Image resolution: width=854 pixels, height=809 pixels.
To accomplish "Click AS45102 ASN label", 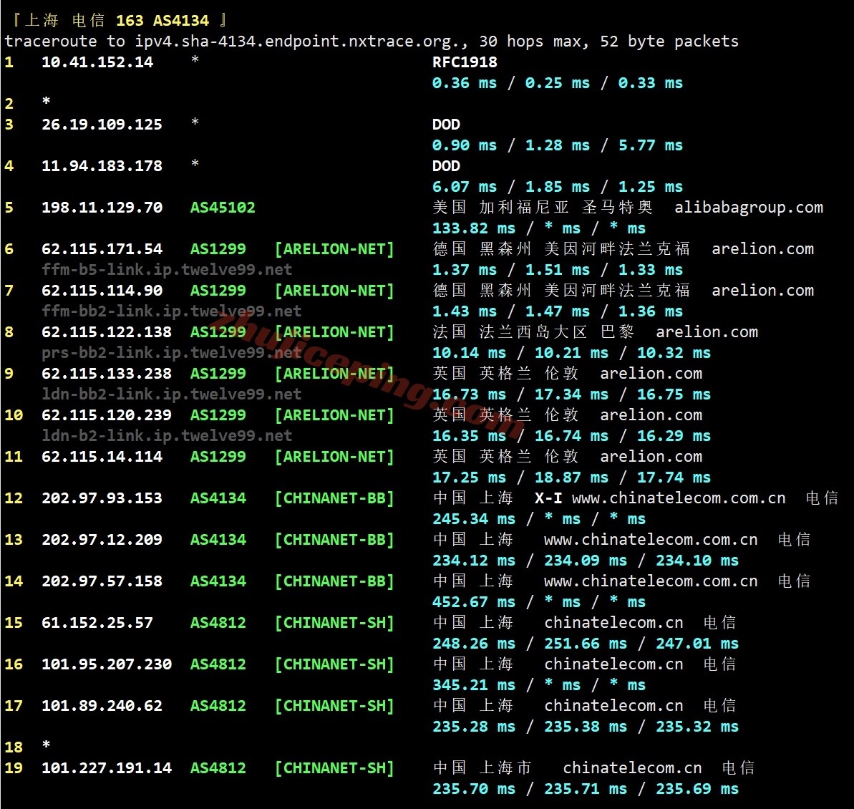I will pos(223,208).
